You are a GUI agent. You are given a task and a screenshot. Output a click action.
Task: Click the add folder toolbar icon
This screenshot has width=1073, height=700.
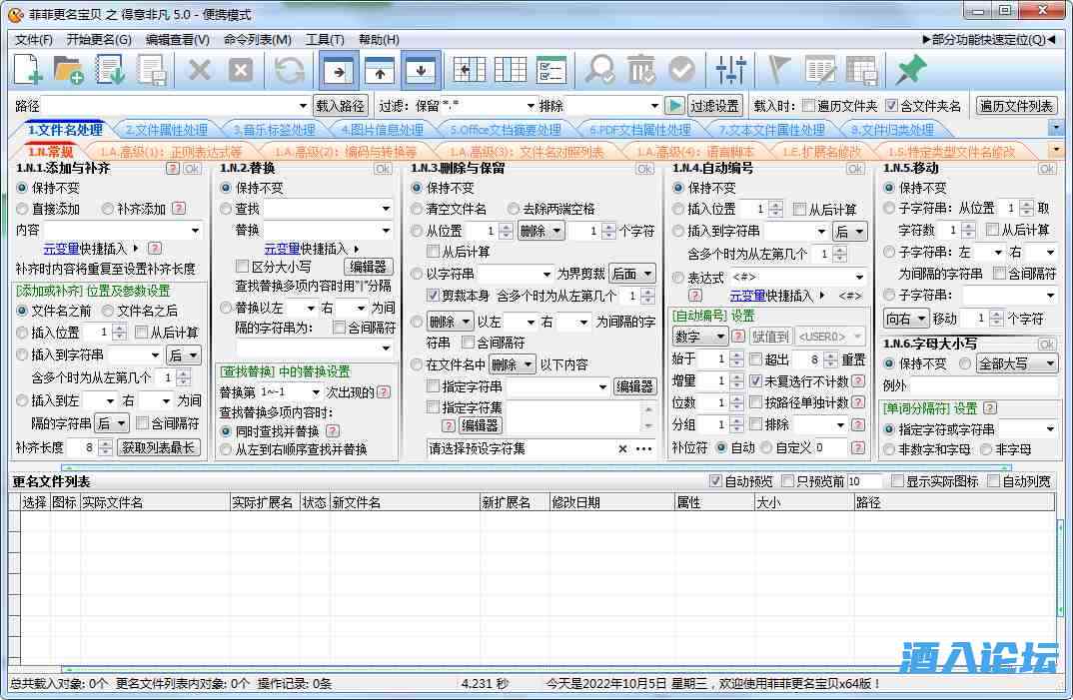(68, 70)
